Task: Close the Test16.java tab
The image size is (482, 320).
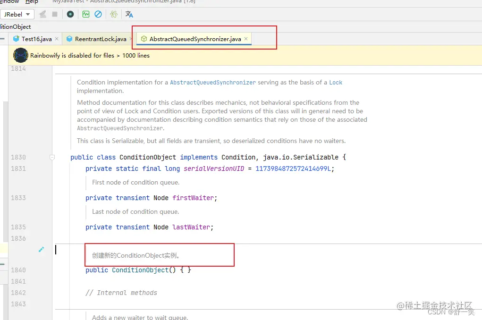Action: pos(57,39)
